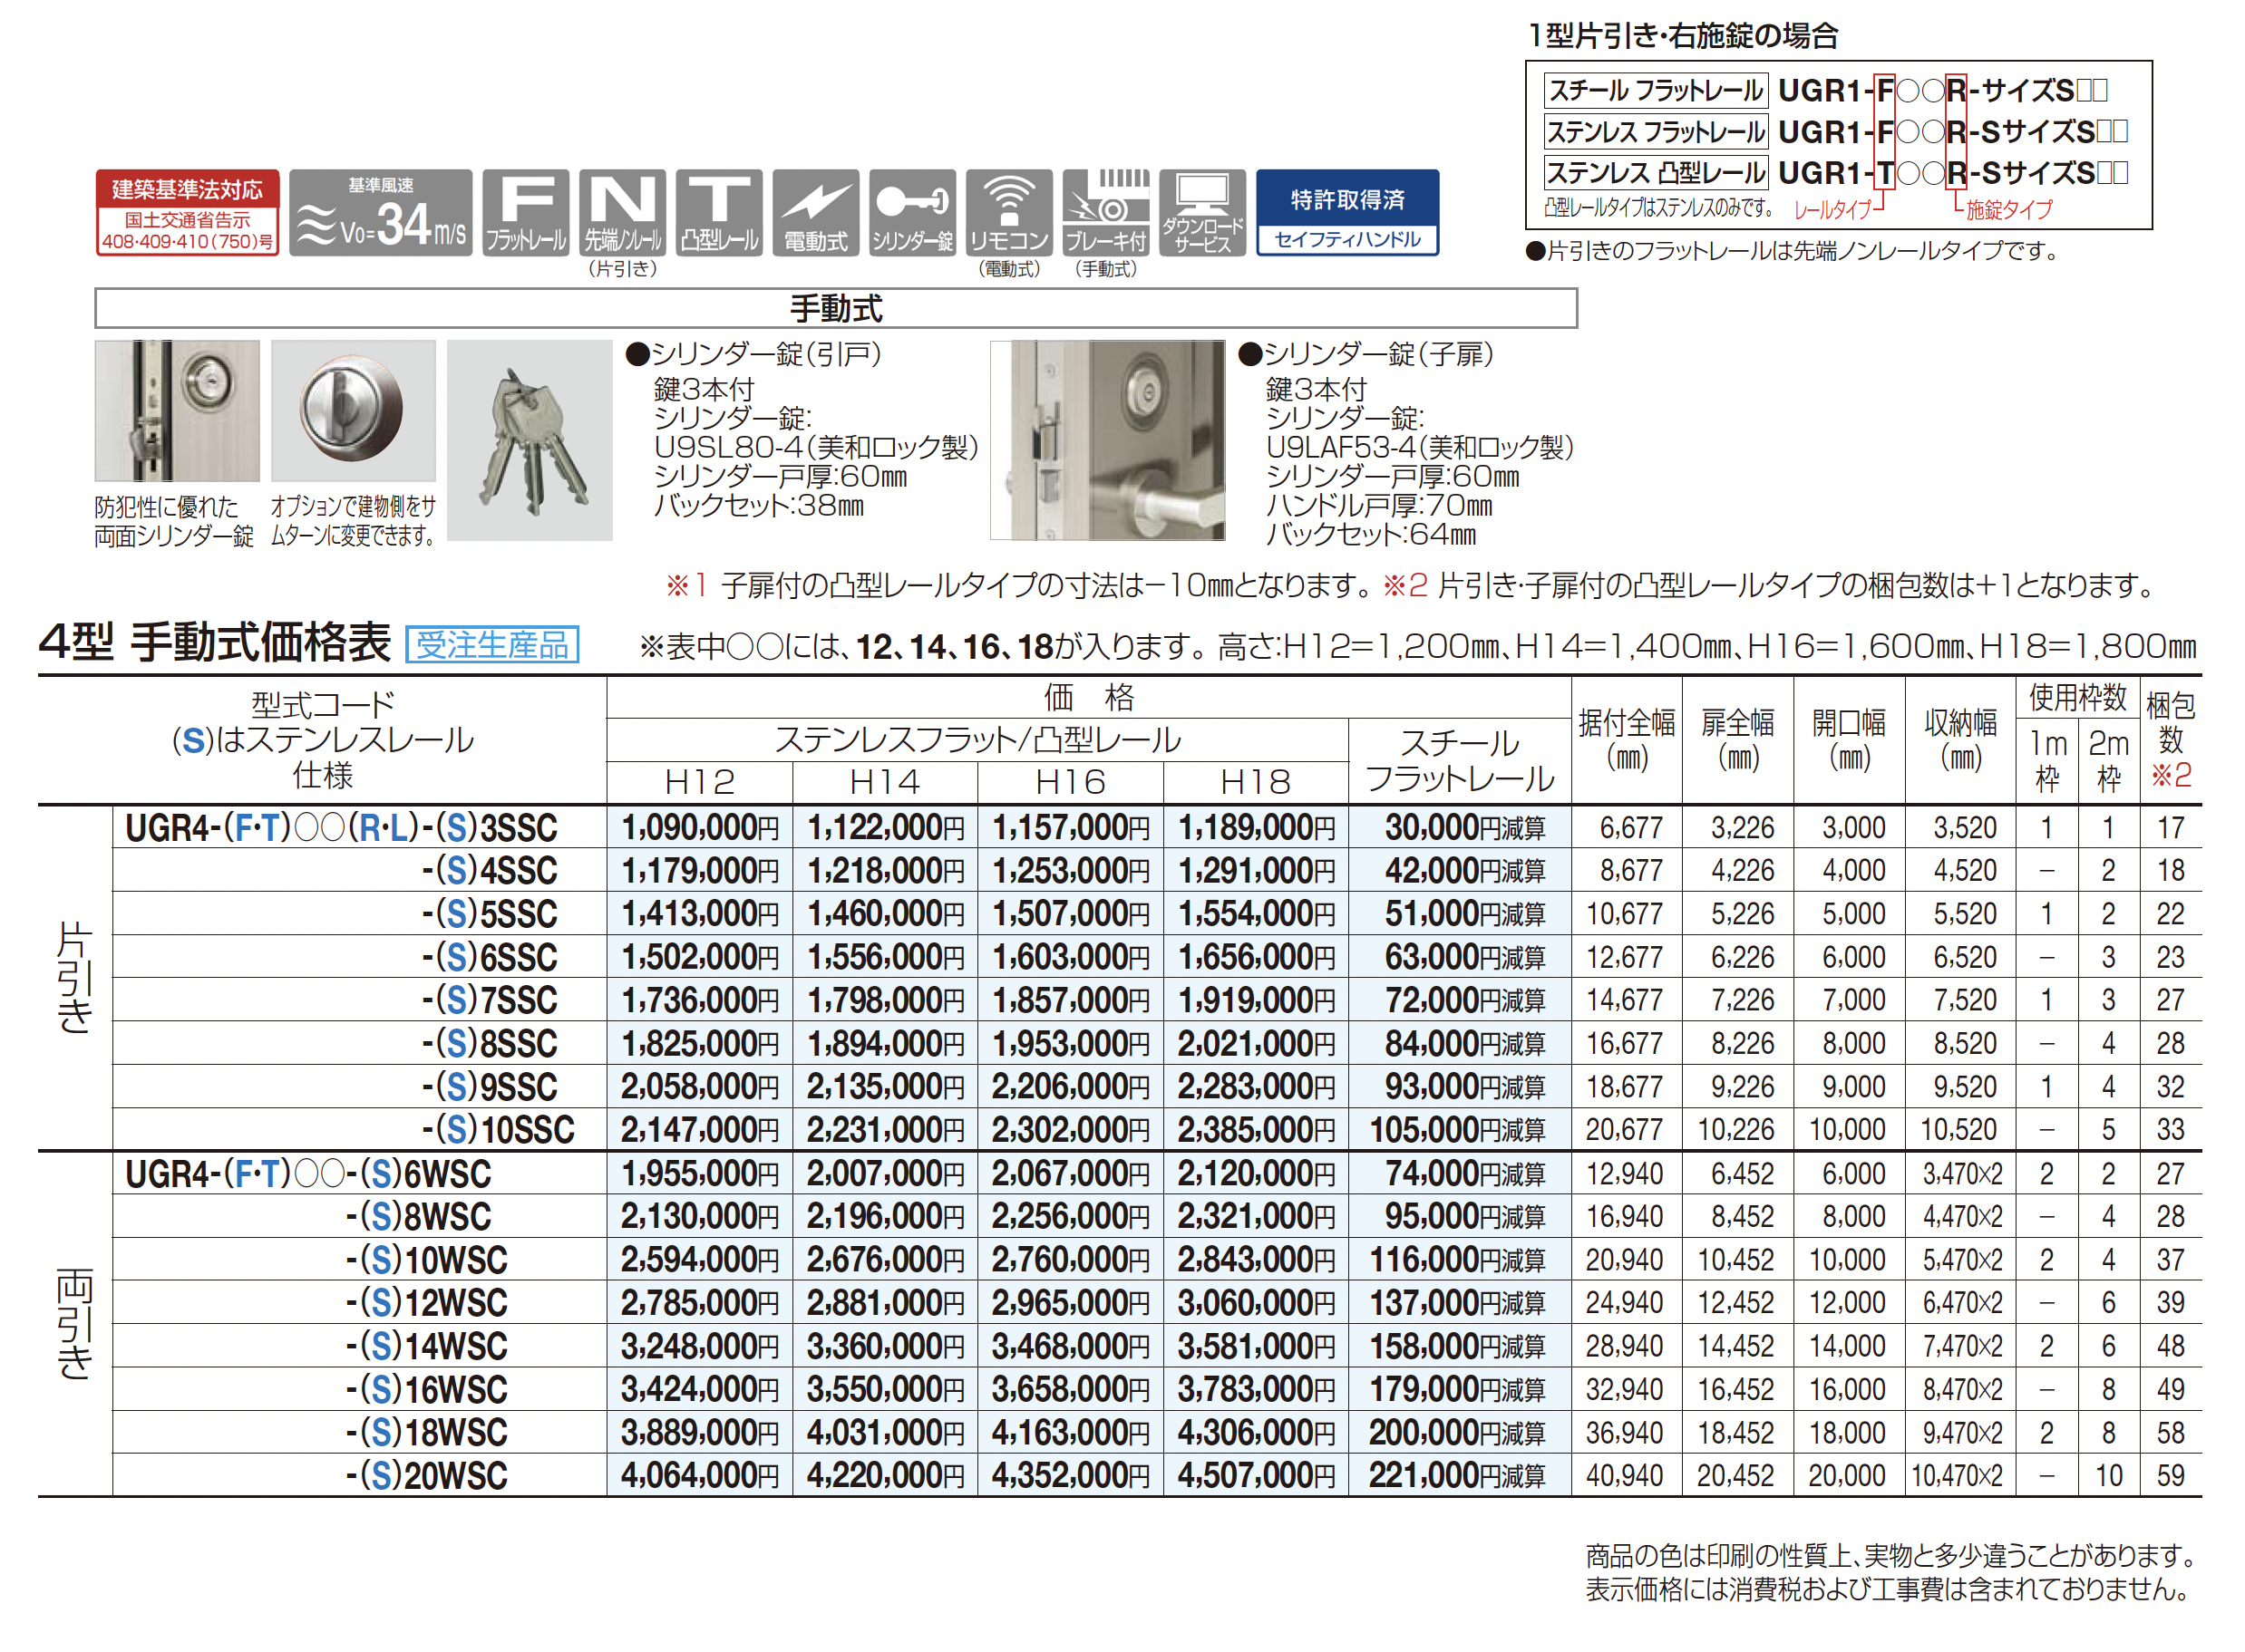Click the 先端ノンレール N icon
The width and height of the screenshot is (2245, 1652).
622,212
